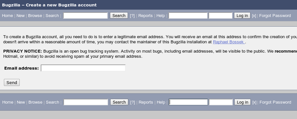The height and width of the screenshot is (119, 297).
Task: Open the top [?] quick search help
Action: coord(132,16)
